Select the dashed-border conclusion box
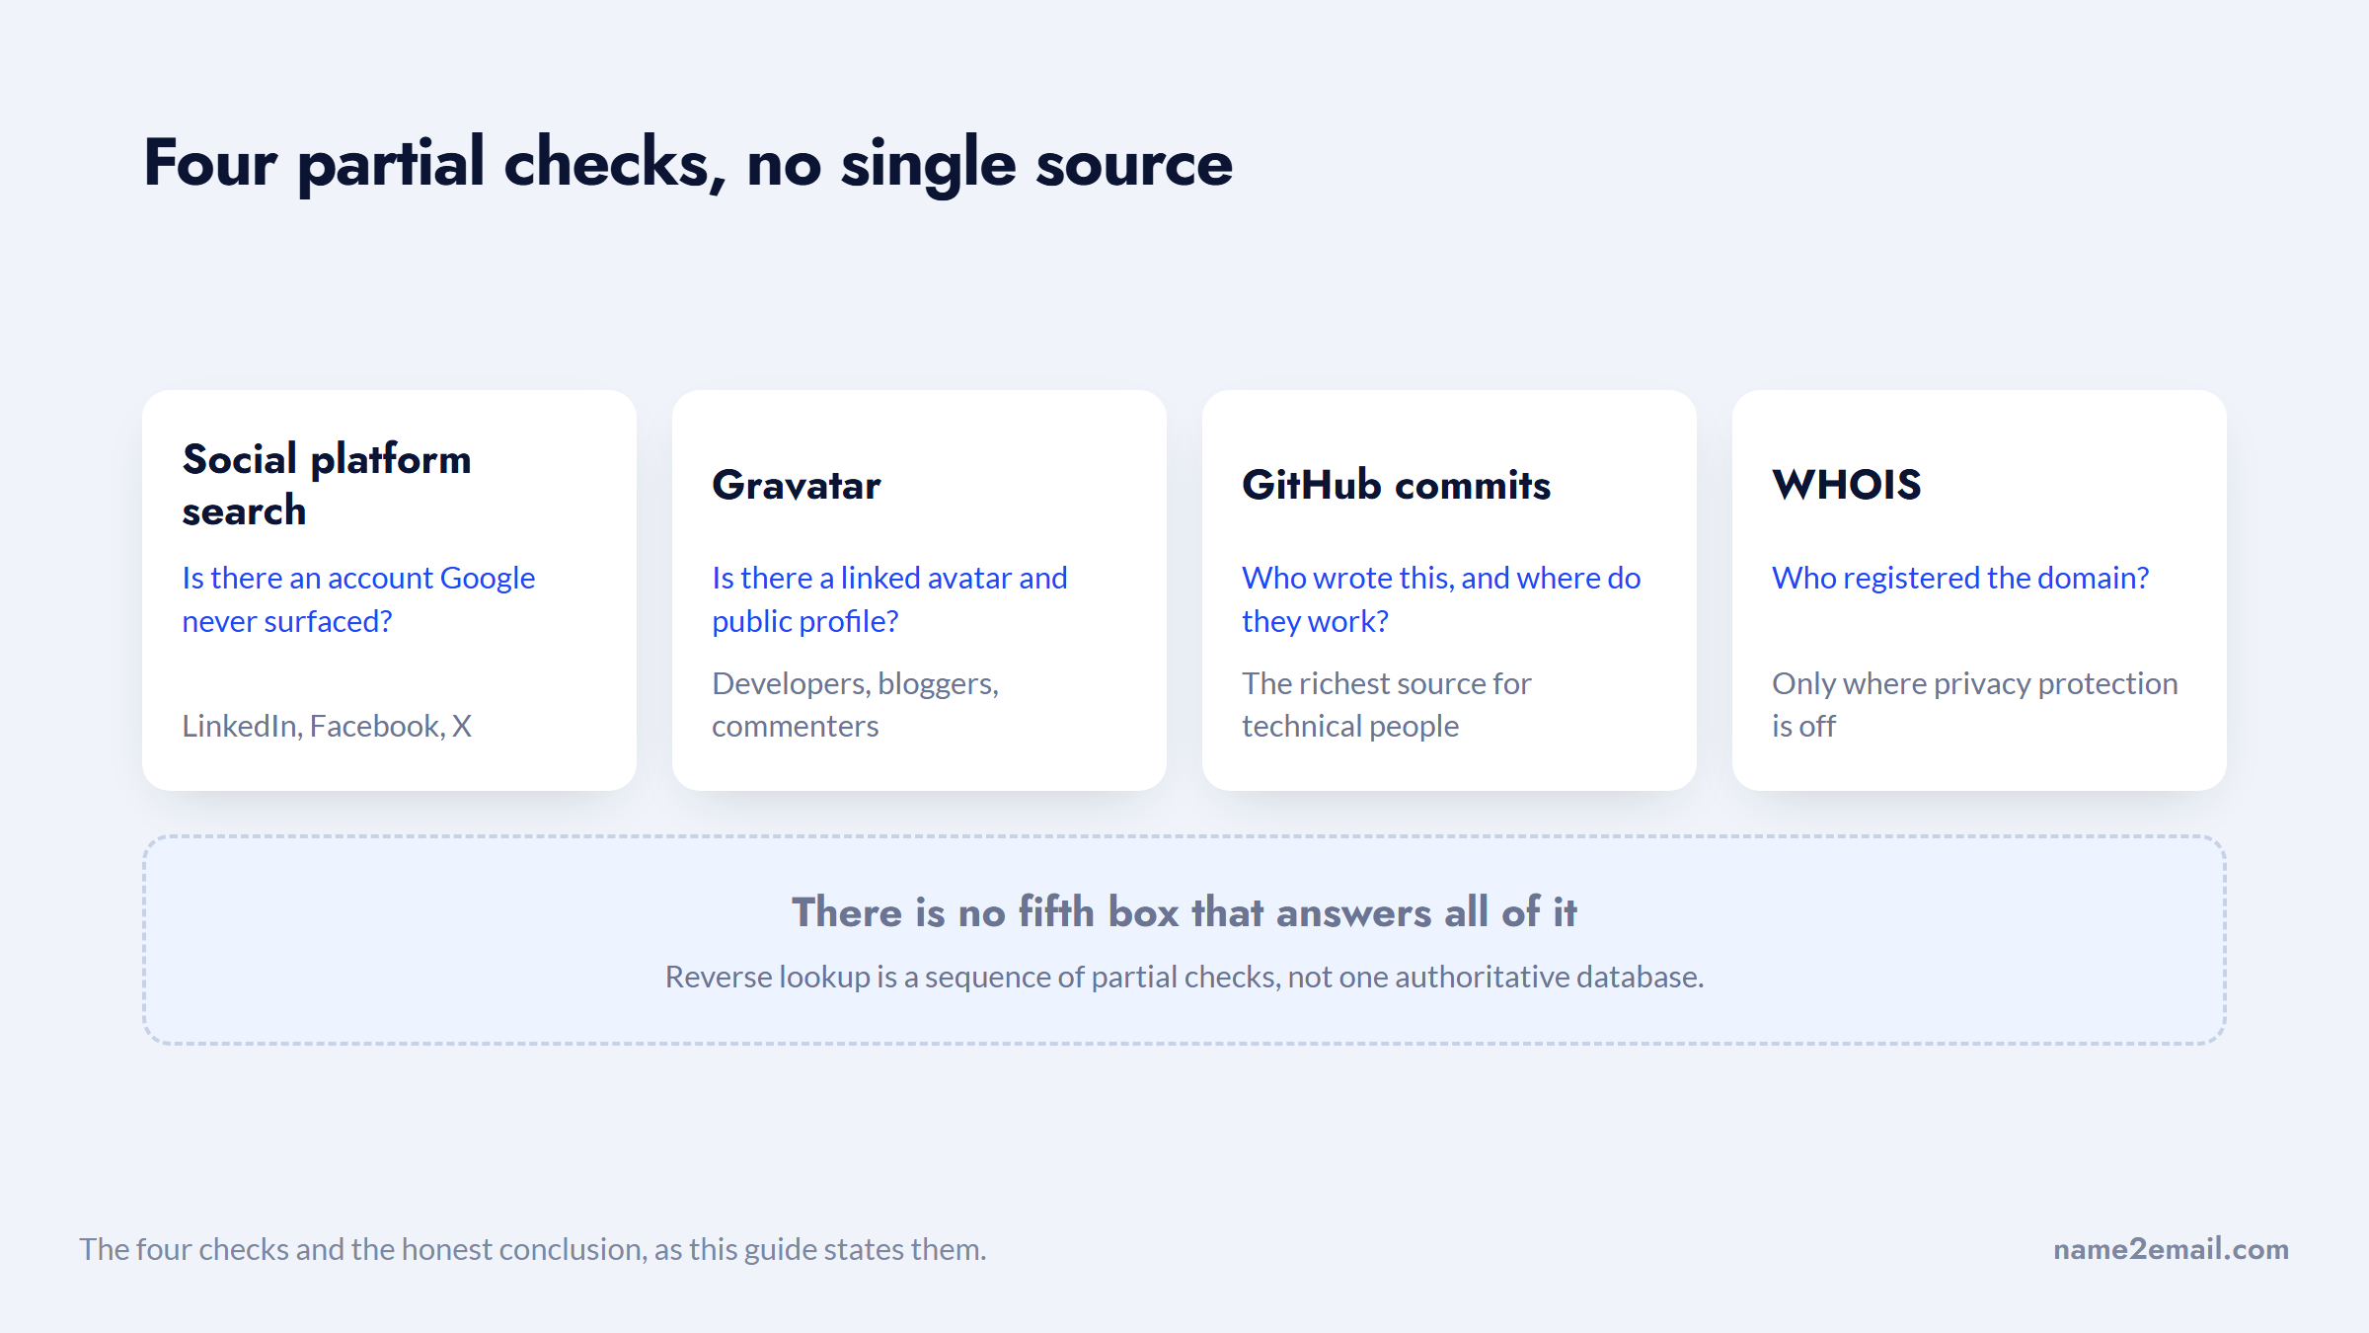This screenshot has width=2369, height=1333. (1184, 940)
